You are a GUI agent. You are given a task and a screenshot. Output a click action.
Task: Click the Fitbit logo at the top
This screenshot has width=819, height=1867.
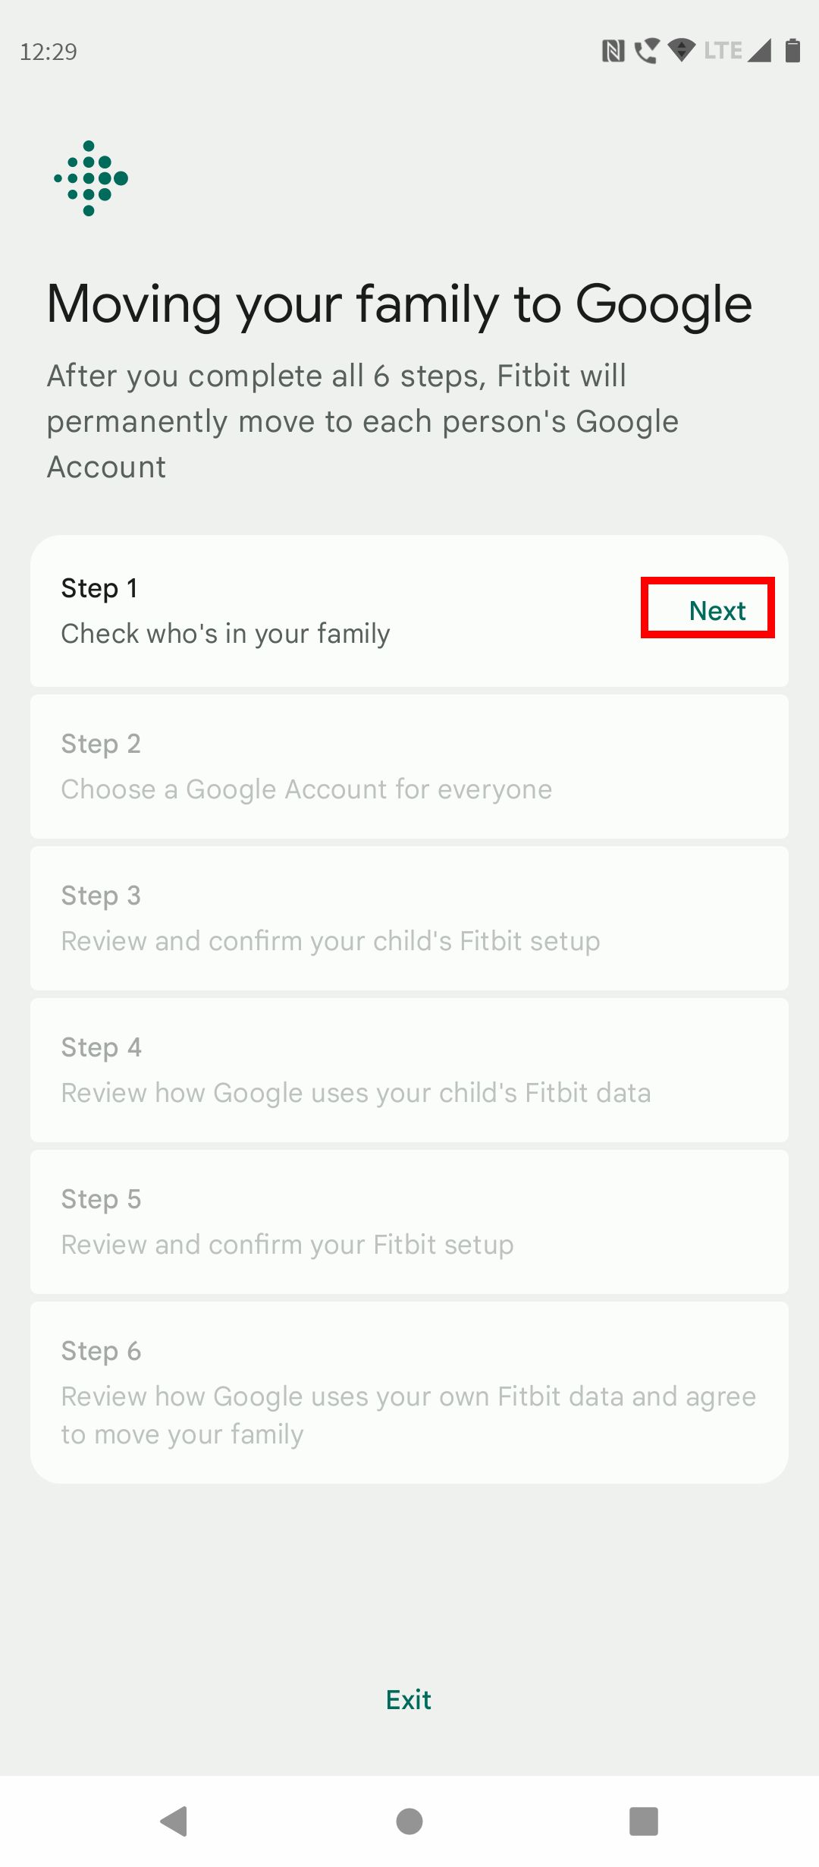[91, 178]
